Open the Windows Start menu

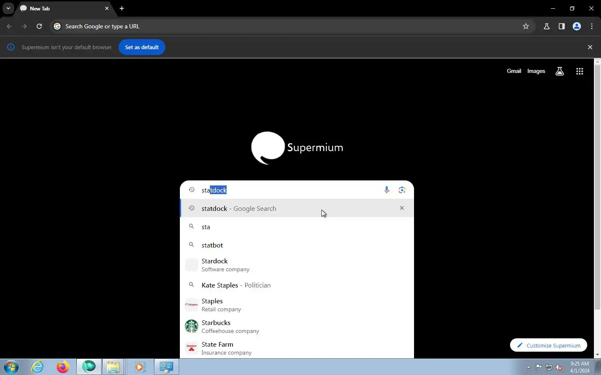click(11, 367)
